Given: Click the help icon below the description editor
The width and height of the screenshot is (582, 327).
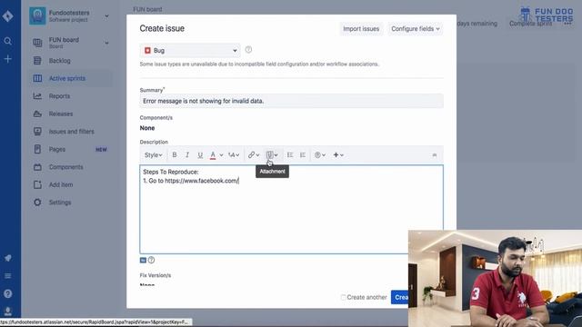Looking at the screenshot, I should pyautogui.click(x=151, y=261).
